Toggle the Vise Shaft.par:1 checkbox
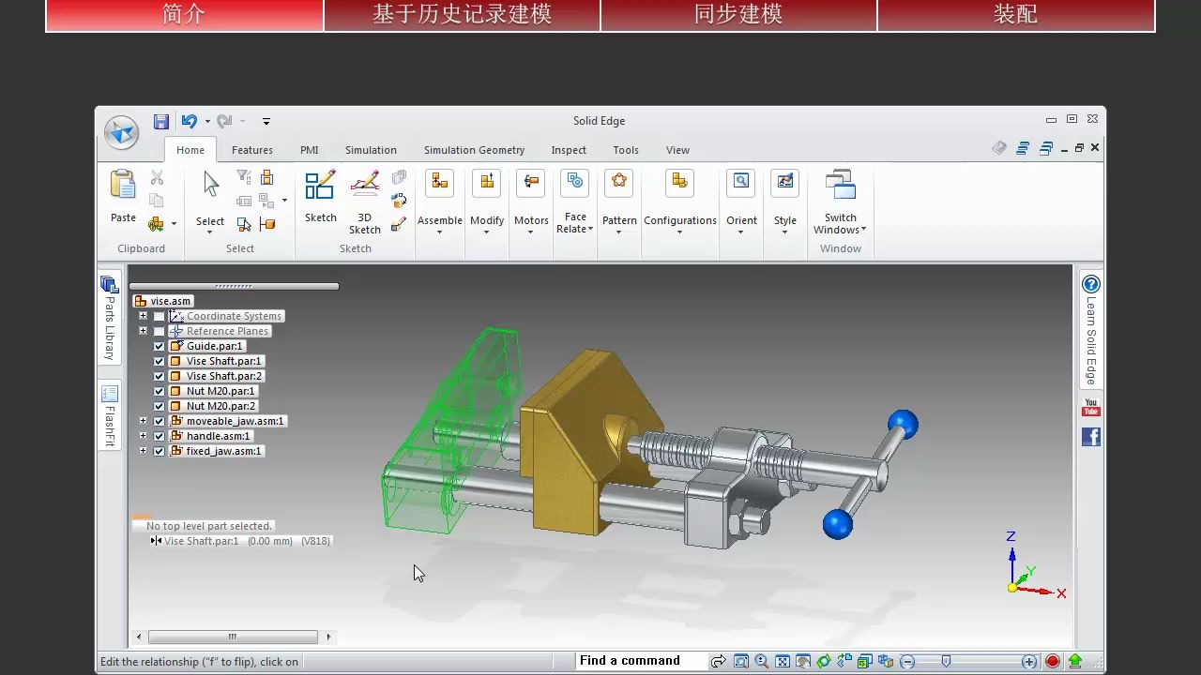1201x675 pixels. point(160,361)
